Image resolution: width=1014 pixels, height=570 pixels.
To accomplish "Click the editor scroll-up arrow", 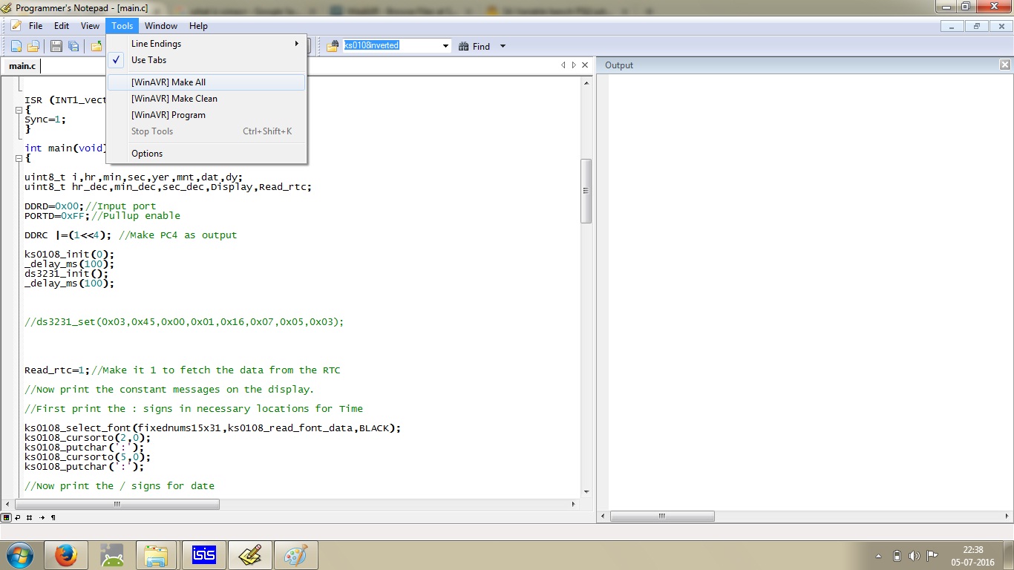I will pyautogui.click(x=586, y=82).
